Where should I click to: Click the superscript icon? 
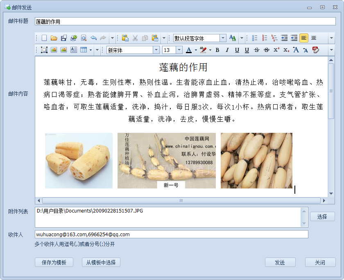(x=276, y=50)
